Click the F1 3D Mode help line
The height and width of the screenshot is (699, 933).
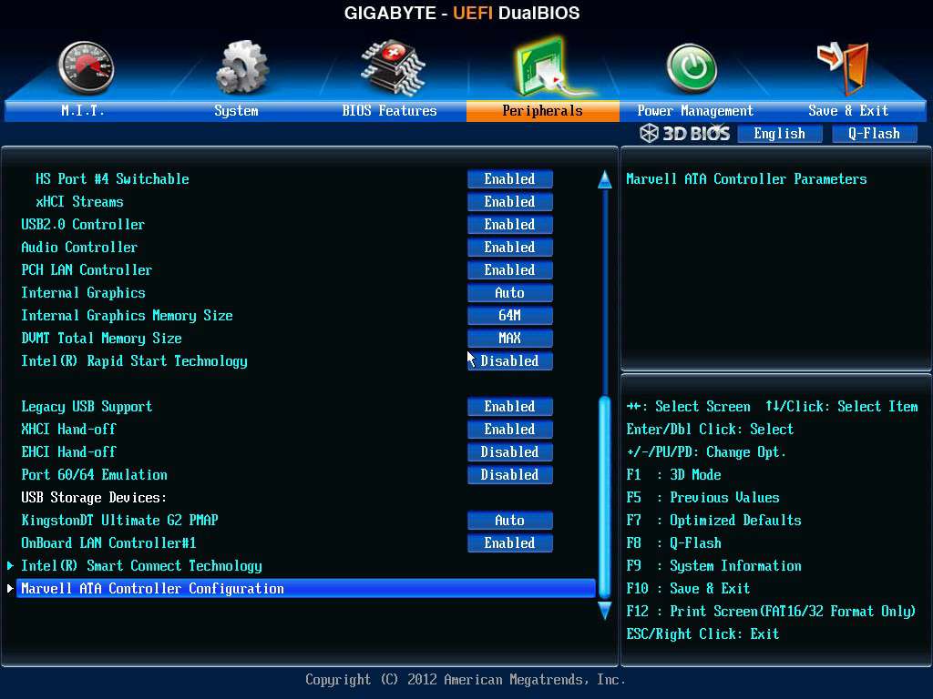click(x=673, y=475)
